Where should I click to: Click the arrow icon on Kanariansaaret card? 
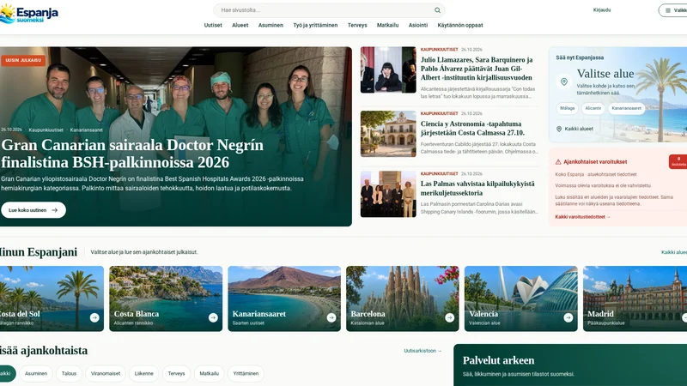(x=331, y=317)
